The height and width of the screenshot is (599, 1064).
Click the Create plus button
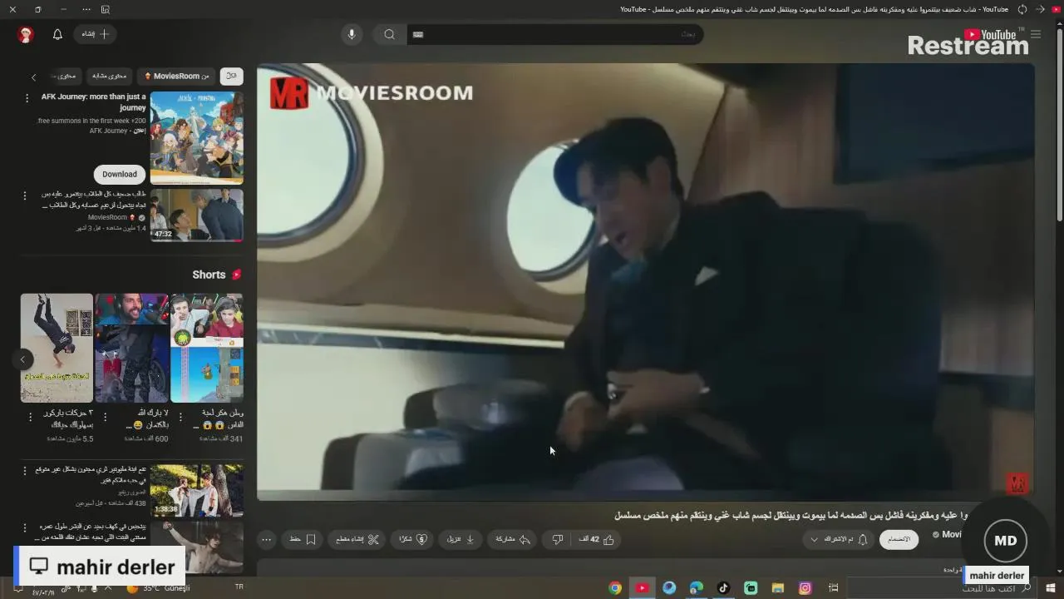95,34
